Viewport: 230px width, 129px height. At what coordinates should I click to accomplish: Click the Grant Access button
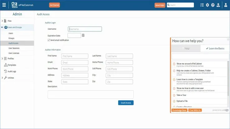(x=126, y=103)
